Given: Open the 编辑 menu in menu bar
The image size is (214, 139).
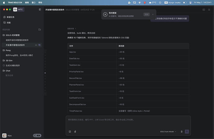Looking at the screenshot, I should (27, 2).
